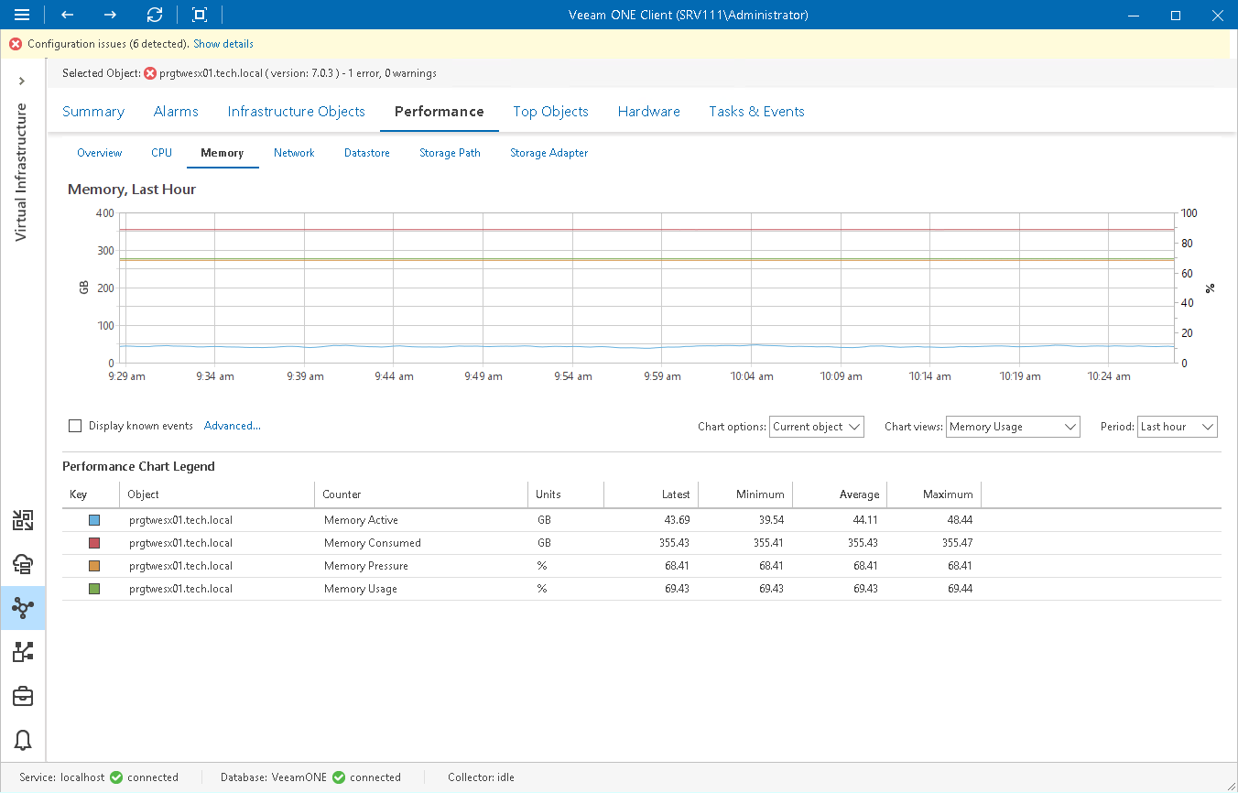
Task: Change the Period dropdown from Last hour
Action: [x=1177, y=426]
